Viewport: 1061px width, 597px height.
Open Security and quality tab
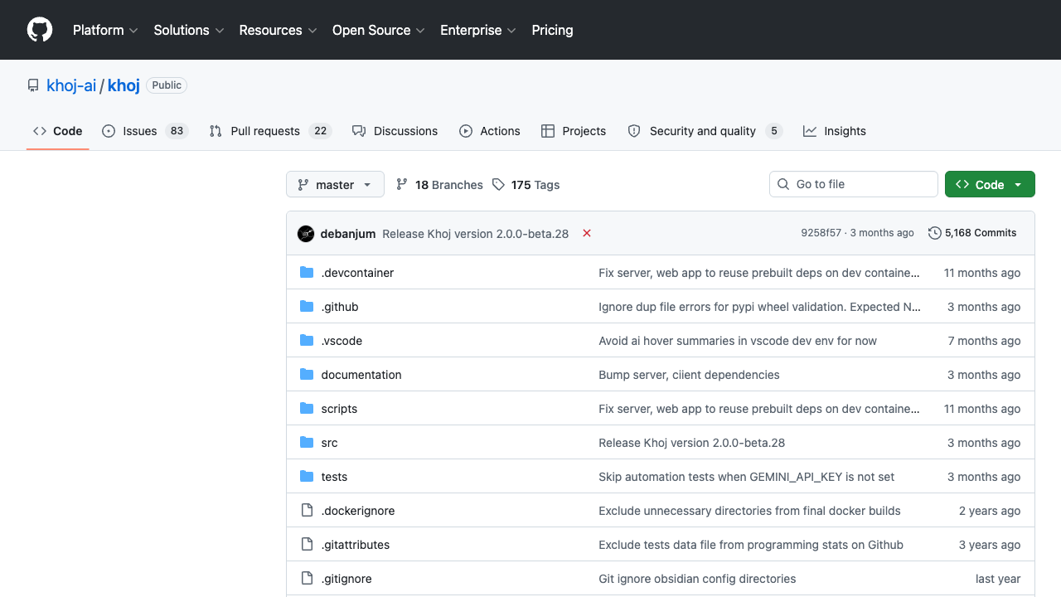pyautogui.click(x=705, y=131)
